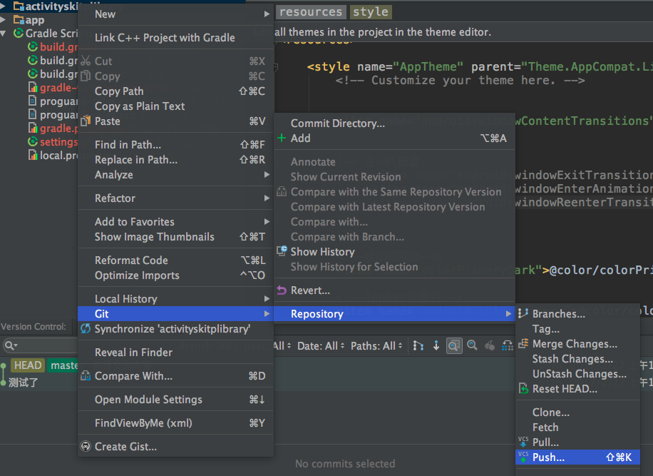Click Link C++ Project with Gradle
653x476 pixels.
[x=176, y=38]
